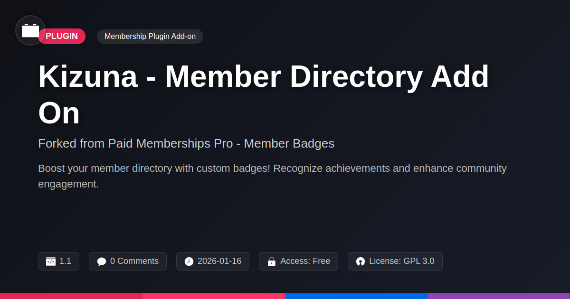Click the plugin block icon
This screenshot has height=299, width=570.
(30, 30)
